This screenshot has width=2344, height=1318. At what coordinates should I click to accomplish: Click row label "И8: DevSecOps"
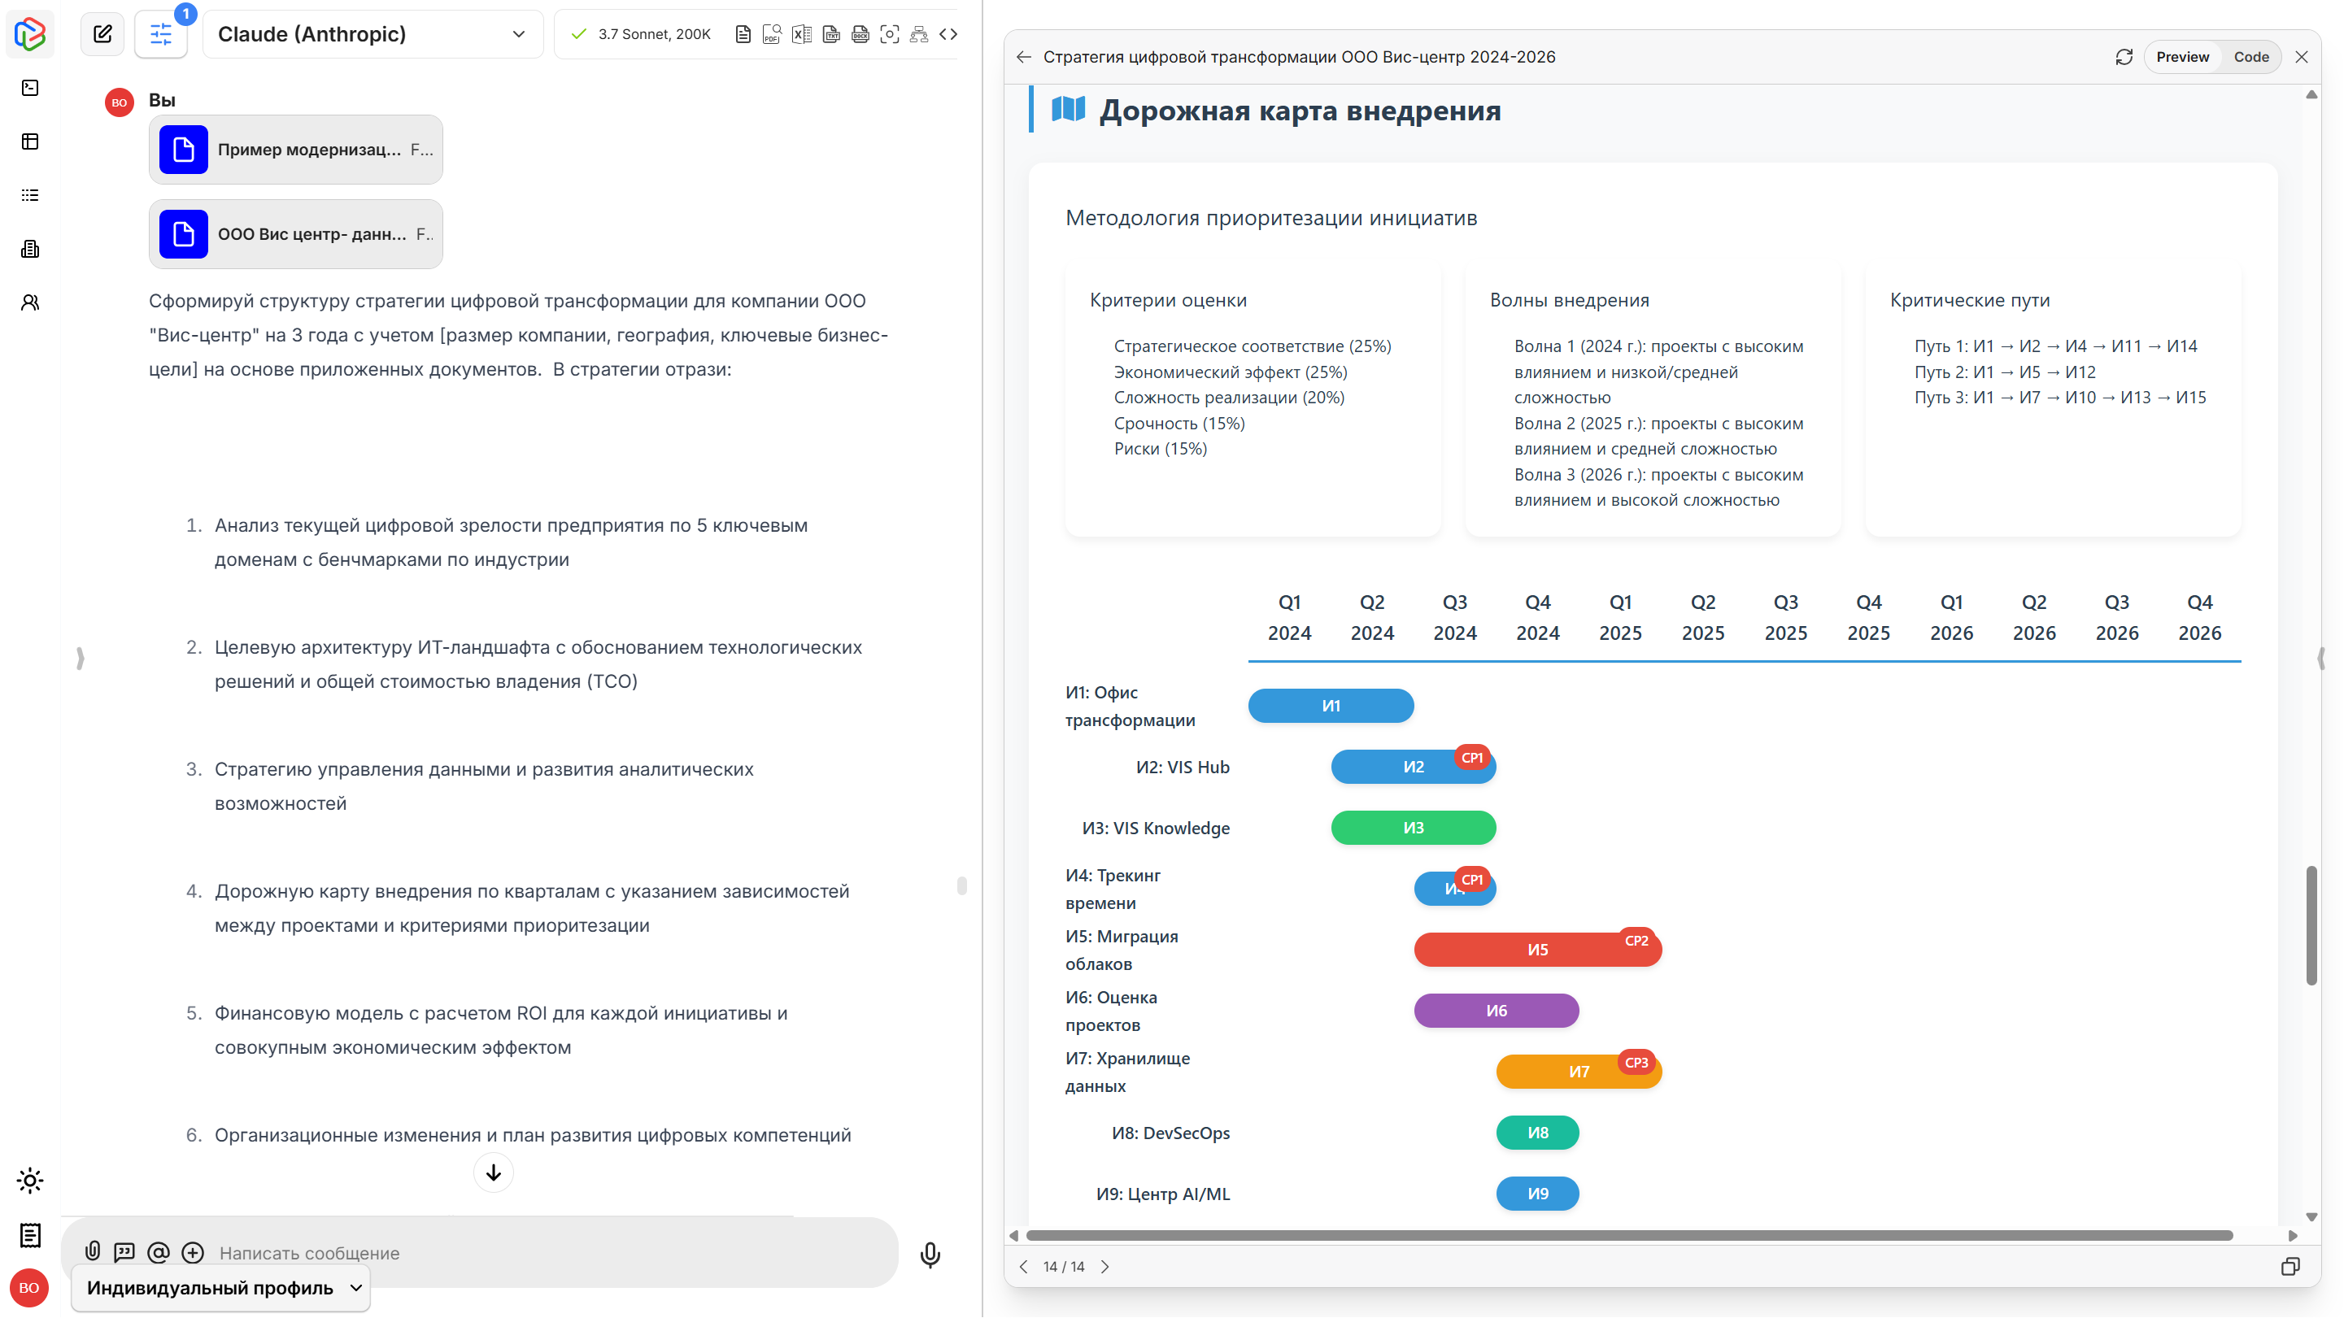(1170, 1133)
